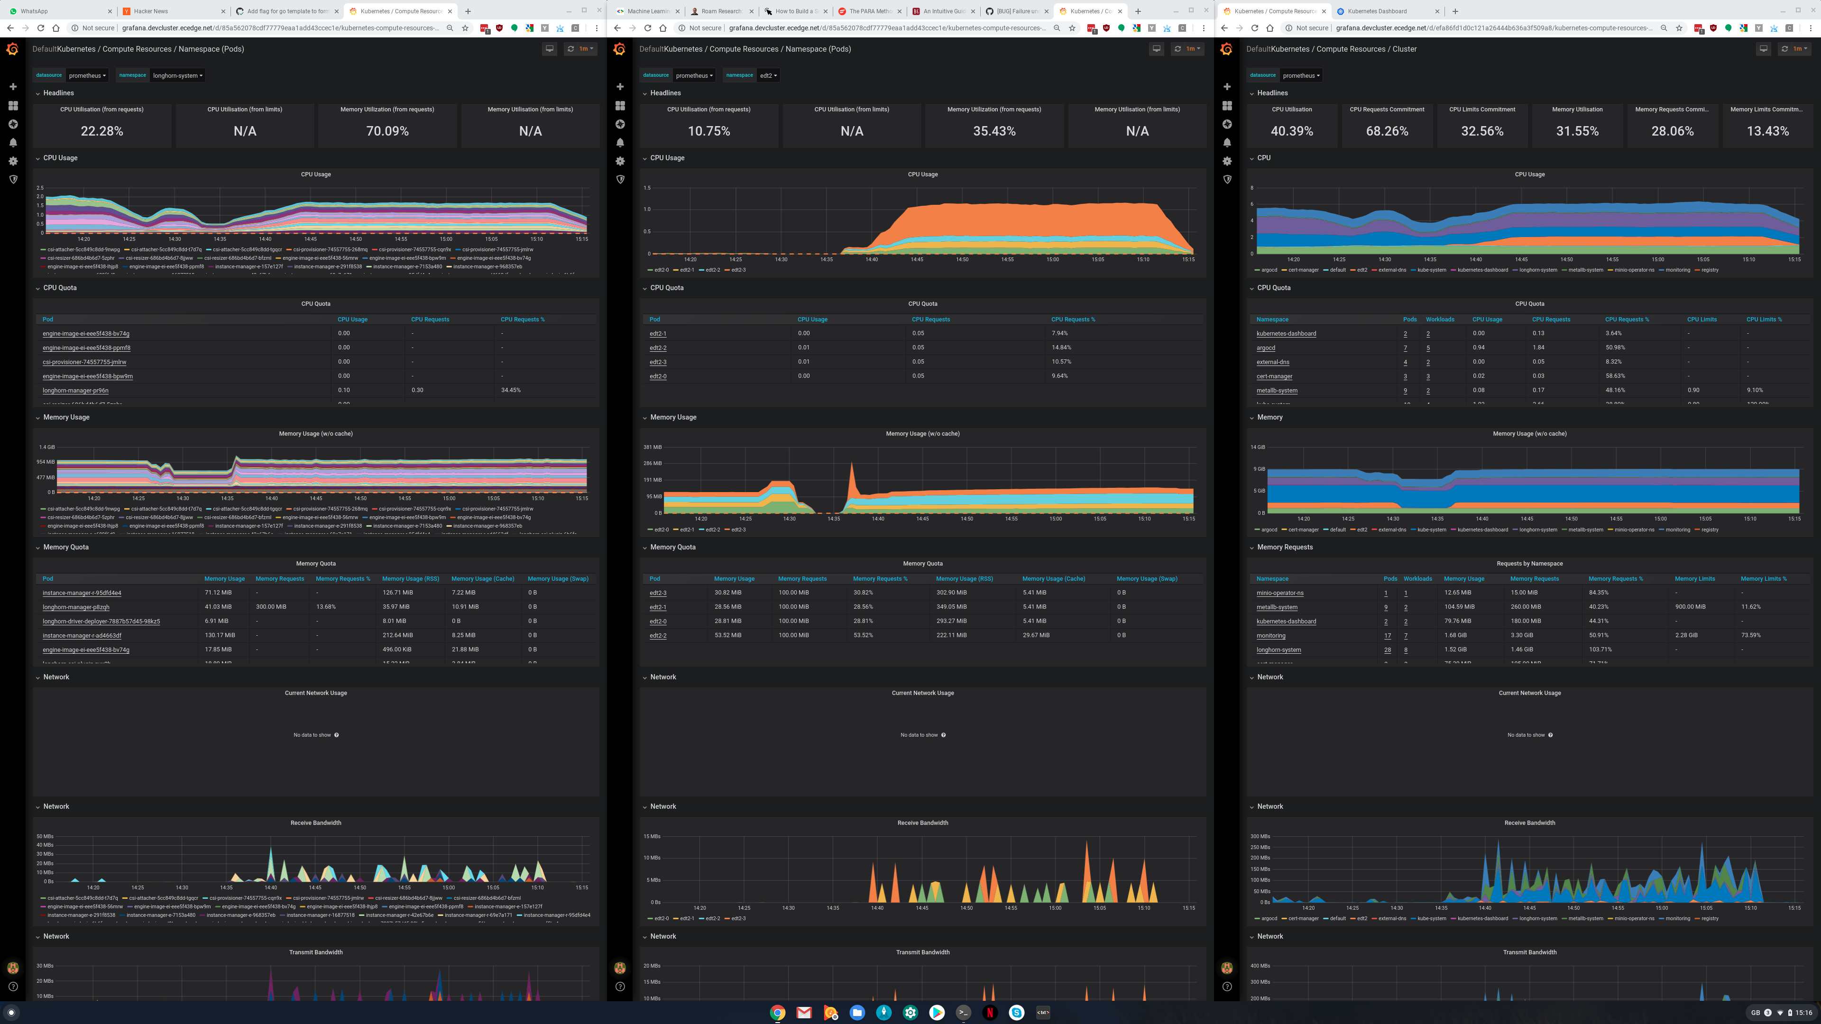Click the Home button in the middle browser toolbar
Viewport: 1821px width, 1024px height.
coord(663,28)
